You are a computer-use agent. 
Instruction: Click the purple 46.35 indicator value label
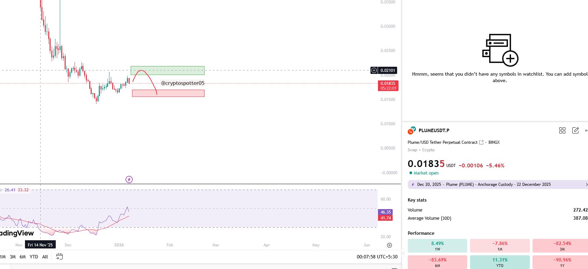pyautogui.click(x=386, y=212)
